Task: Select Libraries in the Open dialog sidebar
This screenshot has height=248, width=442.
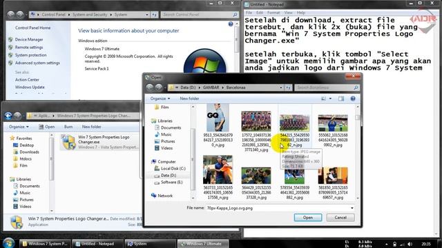Action: [x=162, y=121]
